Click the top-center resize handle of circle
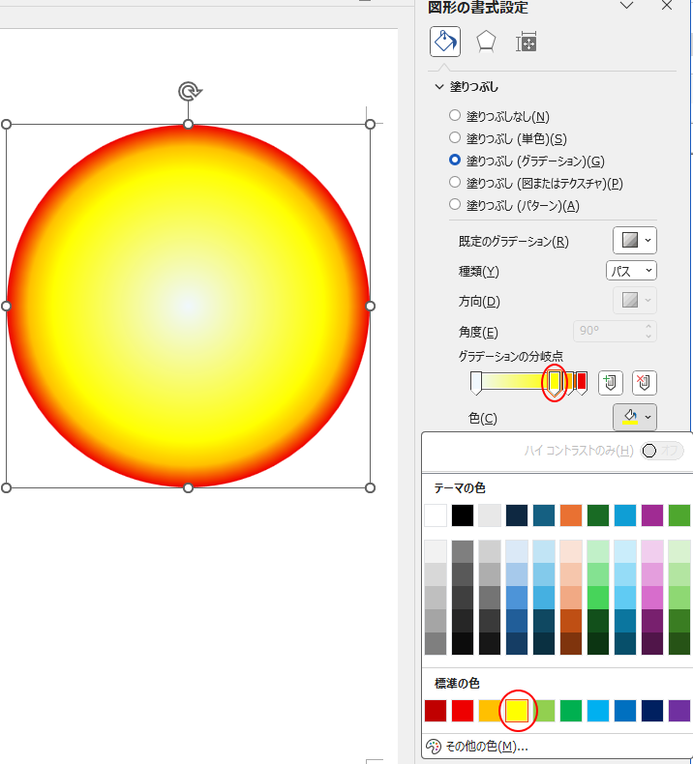The width and height of the screenshot is (693, 764). click(x=188, y=124)
